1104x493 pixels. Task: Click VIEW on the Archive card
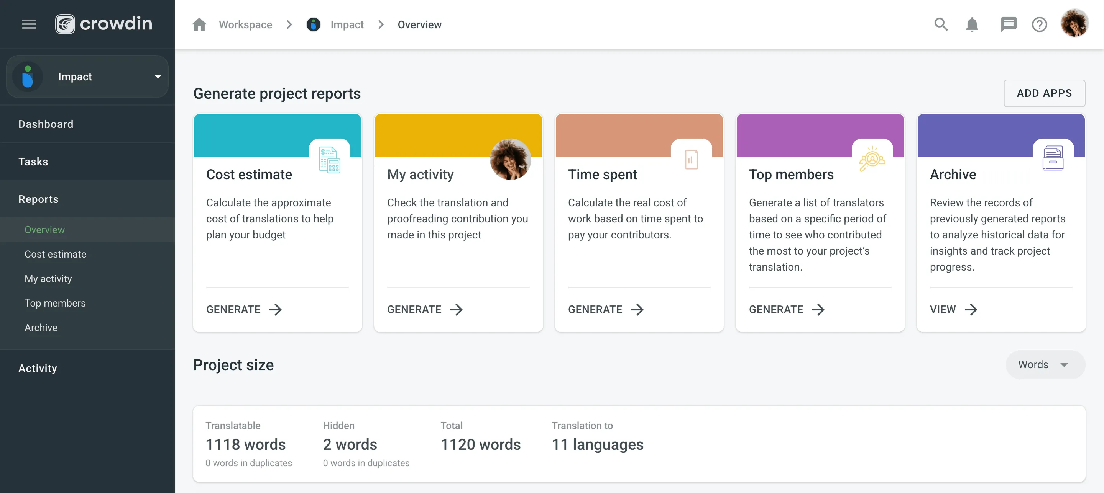(x=953, y=309)
